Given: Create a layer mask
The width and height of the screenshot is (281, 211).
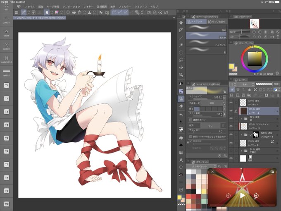Looking at the screenshot, I should 266,95.
